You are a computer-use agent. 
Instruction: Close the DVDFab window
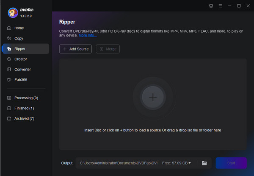coord(248,6)
